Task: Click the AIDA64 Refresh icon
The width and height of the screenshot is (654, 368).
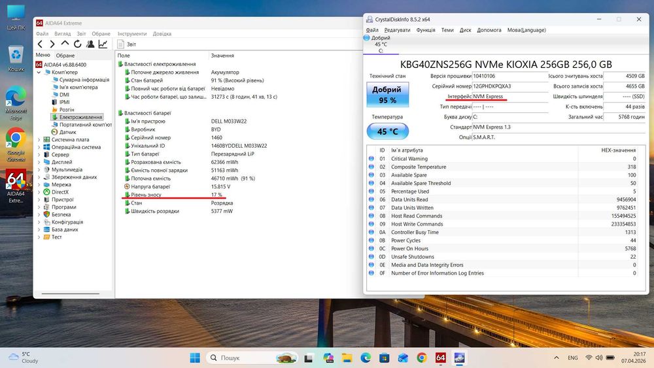Action: coord(78,44)
